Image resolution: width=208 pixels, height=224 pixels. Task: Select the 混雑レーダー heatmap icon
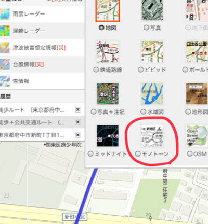[5, 31]
